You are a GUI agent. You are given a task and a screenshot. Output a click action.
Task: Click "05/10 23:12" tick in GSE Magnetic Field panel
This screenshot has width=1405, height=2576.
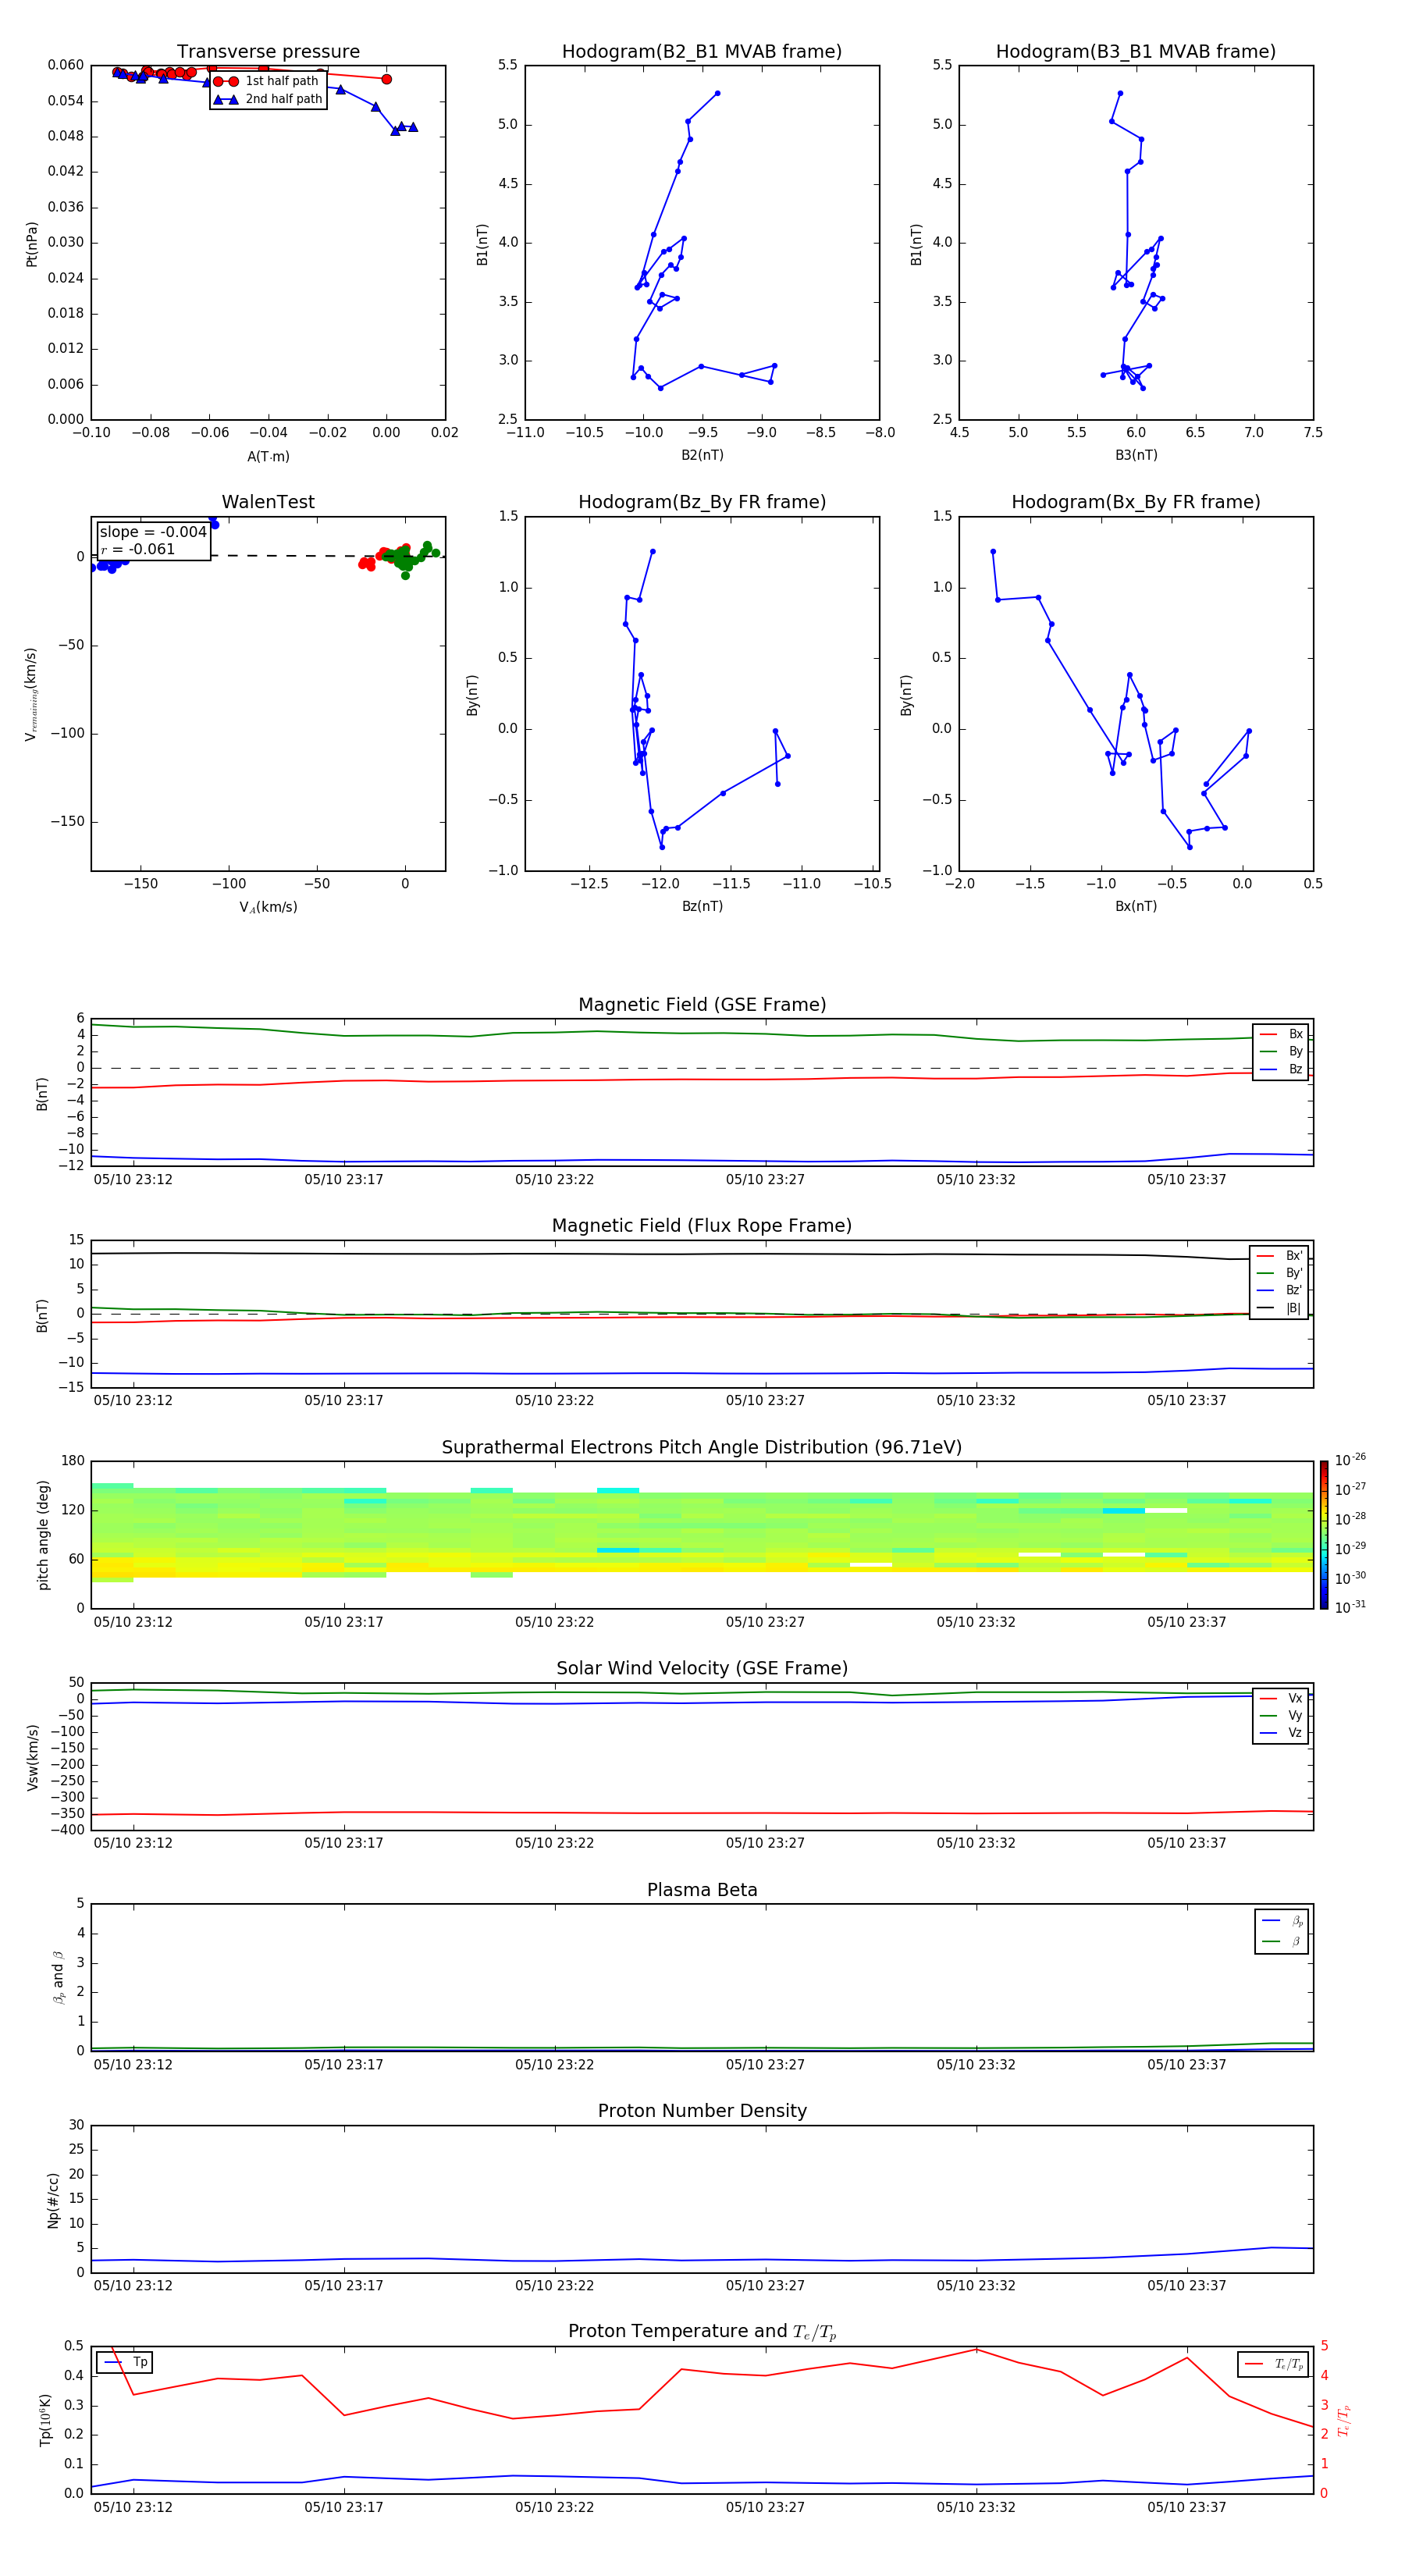click(133, 1179)
